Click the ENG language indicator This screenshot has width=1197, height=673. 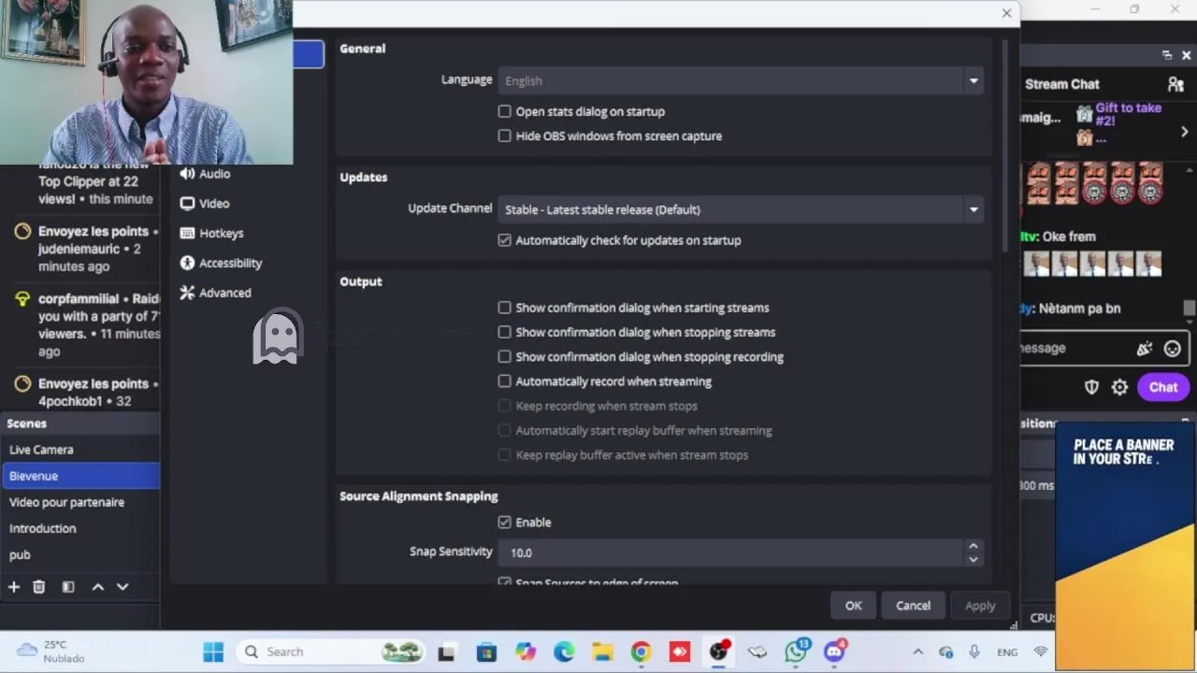click(x=1007, y=652)
